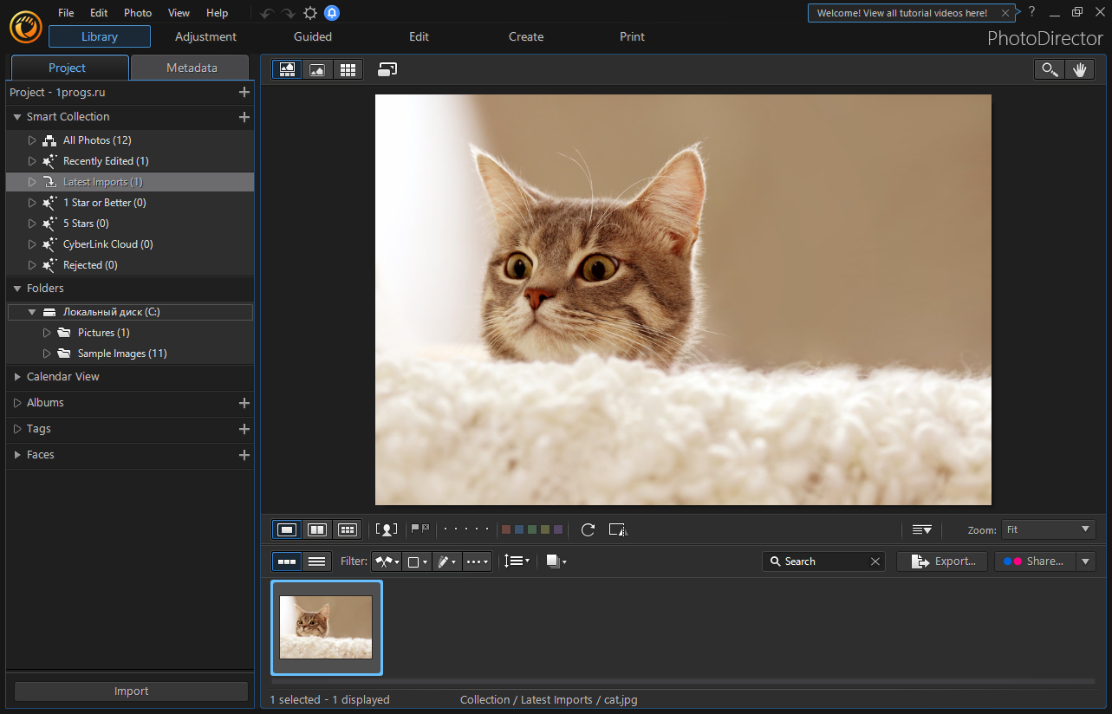Screen dimensions: 1112x714
Task: Click the Export button
Action: coord(942,561)
